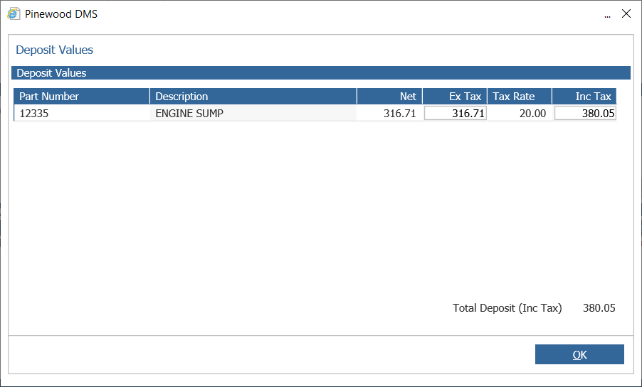Click the Net column header
This screenshot has width=642, height=387.
390,97
